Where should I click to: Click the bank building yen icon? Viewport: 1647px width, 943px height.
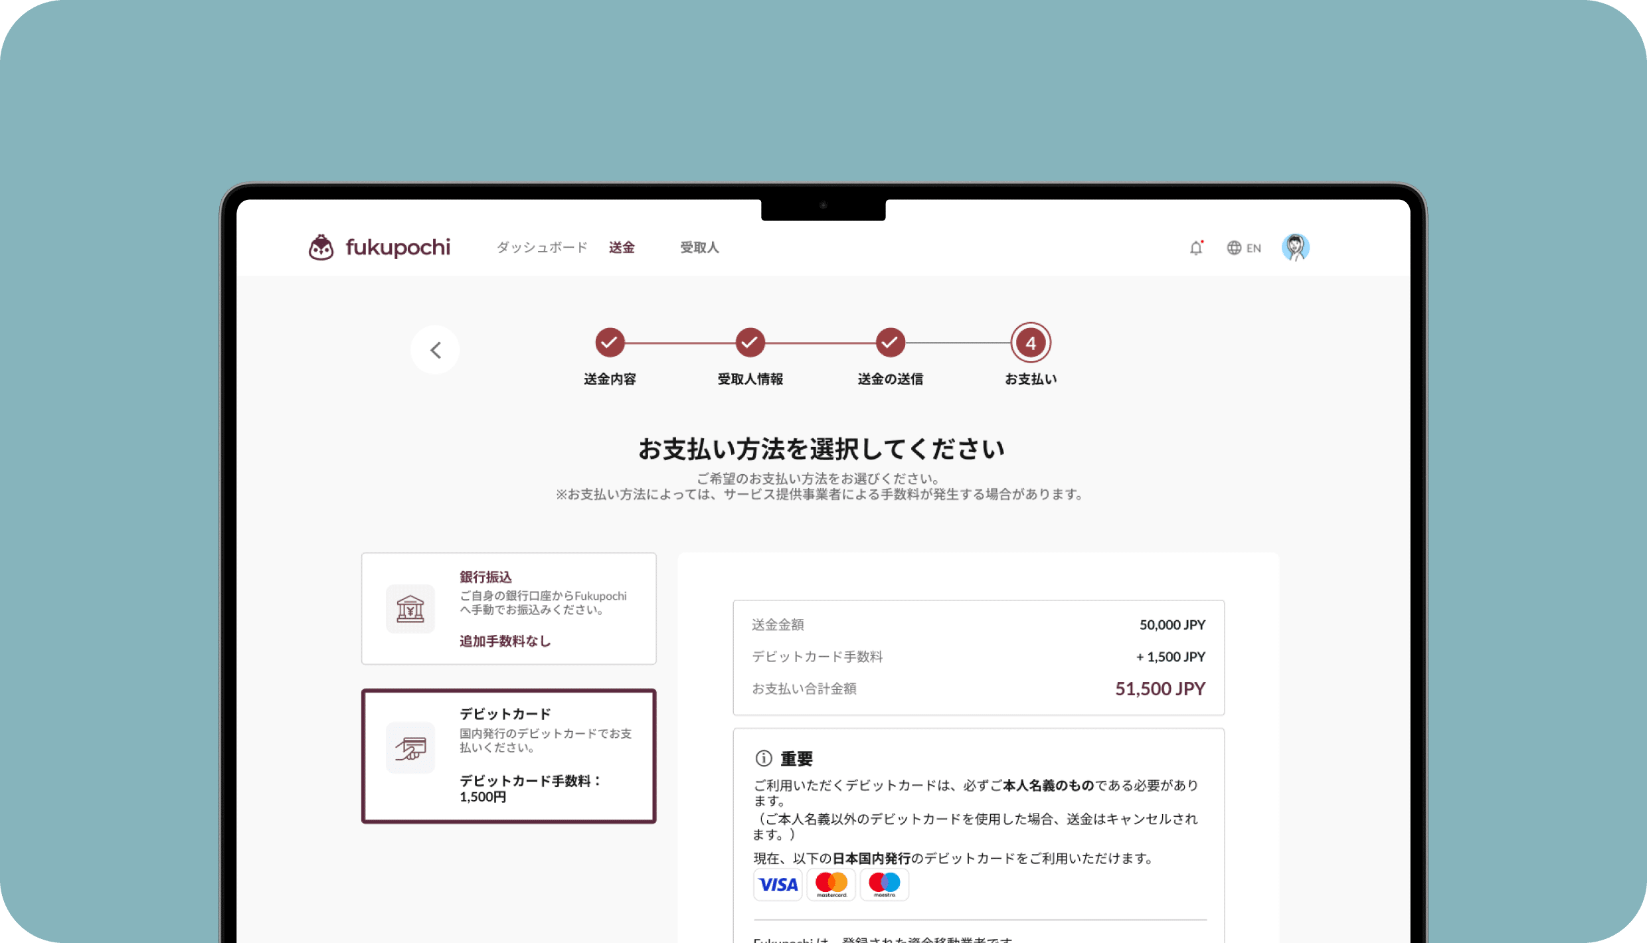(x=410, y=608)
